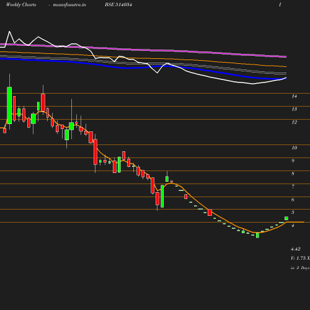This screenshot has width=310, height=310.
Task: Click the current price value 4.42
Action: tap(296, 249)
